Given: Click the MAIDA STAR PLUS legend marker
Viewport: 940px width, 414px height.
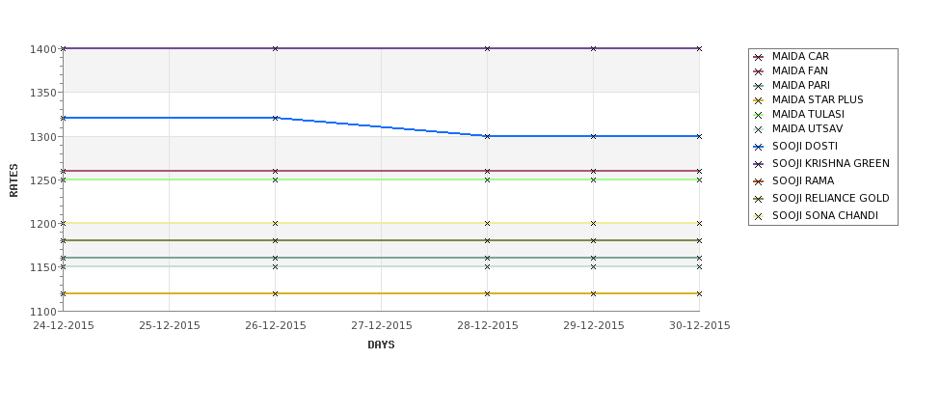Looking at the screenshot, I should point(759,100).
